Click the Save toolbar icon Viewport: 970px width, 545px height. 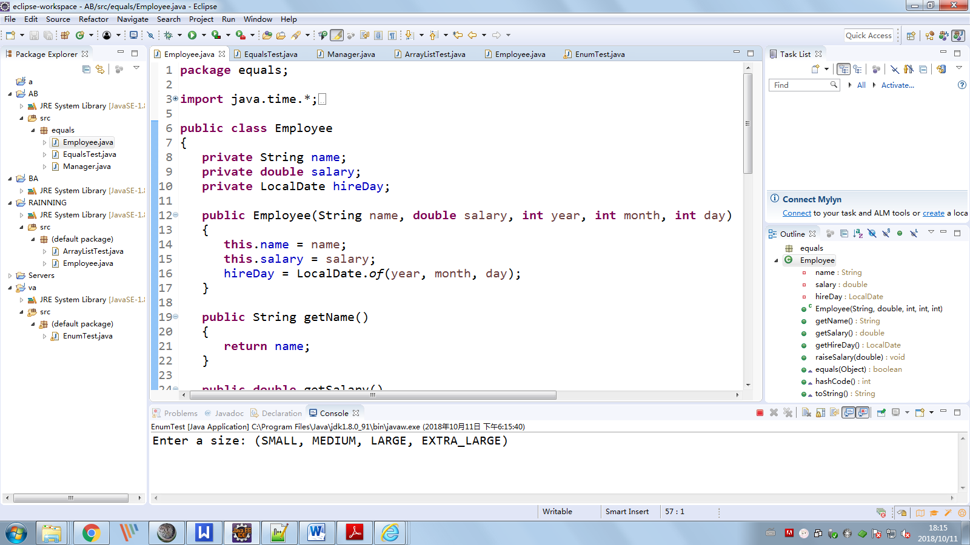click(x=34, y=35)
